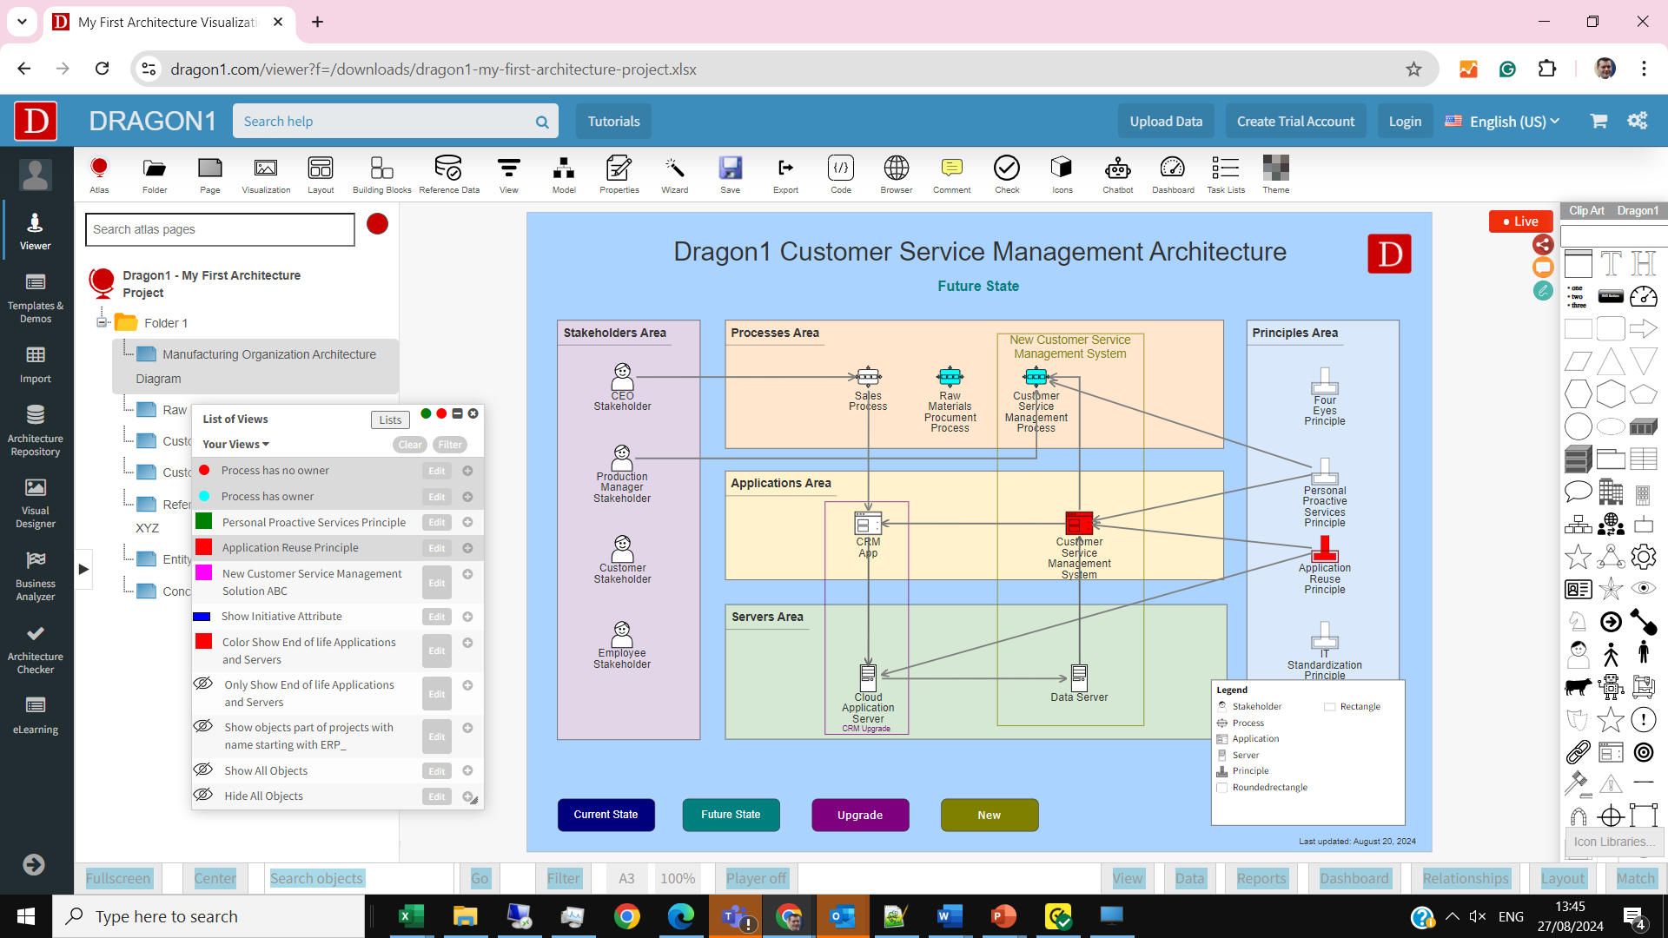The width and height of the screenshot is (1668, 938).
Task: Open the Reference Data panel
Action: [x=448, y=174]
